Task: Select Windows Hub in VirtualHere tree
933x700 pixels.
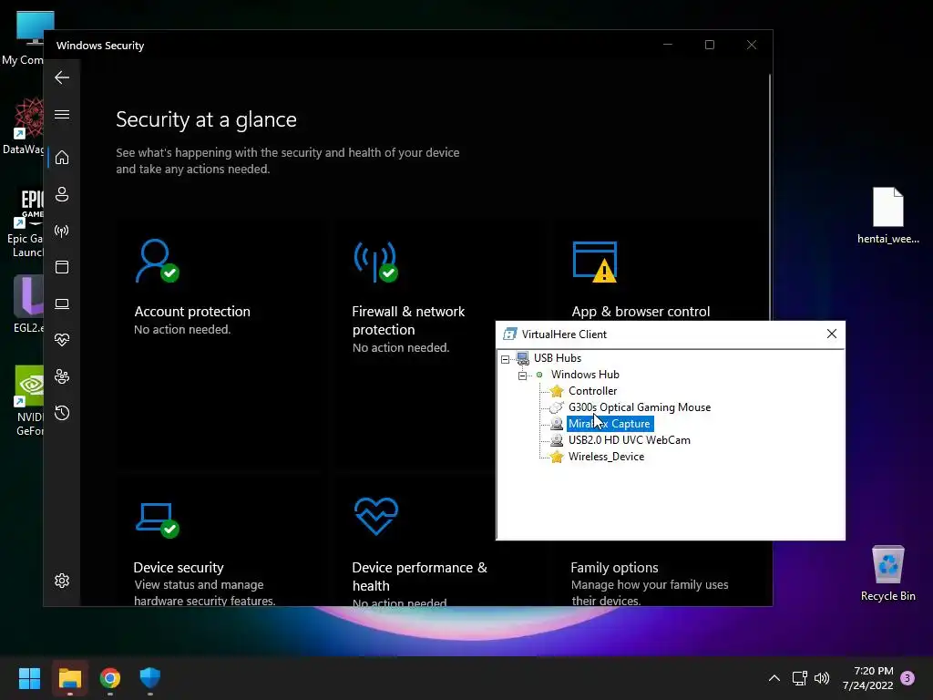Action: (x=585, y=375)
